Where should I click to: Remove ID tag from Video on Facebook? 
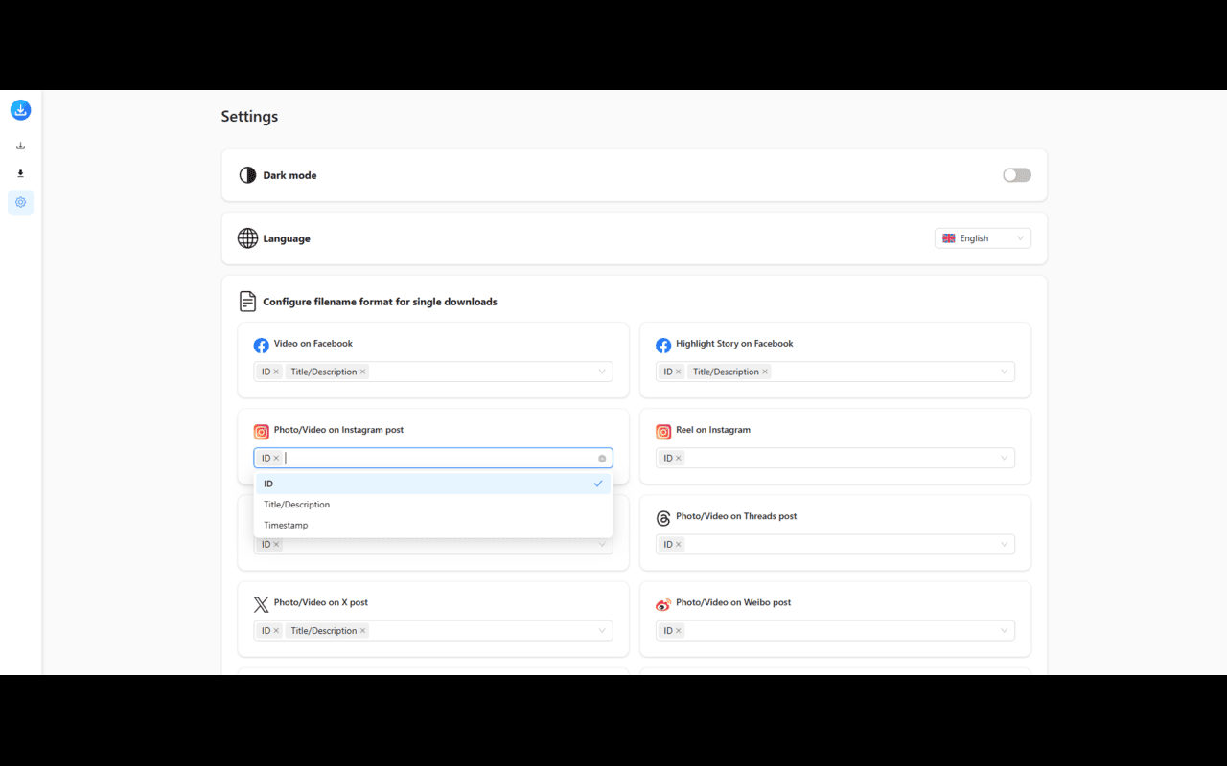tap(276, 372)
